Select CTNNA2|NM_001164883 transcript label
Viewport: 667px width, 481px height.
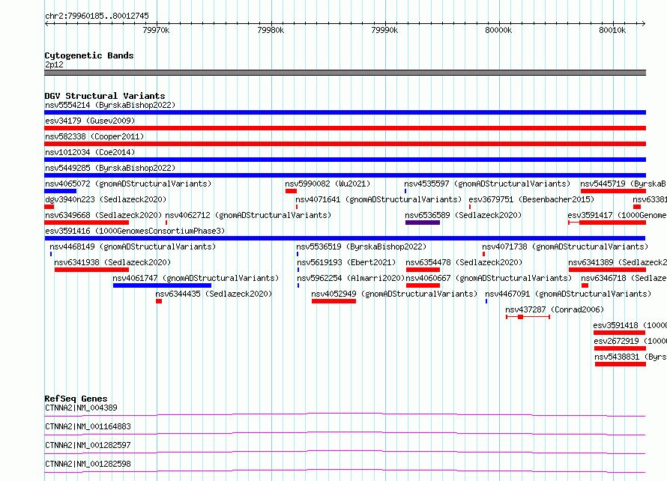[x=88, y=426]
